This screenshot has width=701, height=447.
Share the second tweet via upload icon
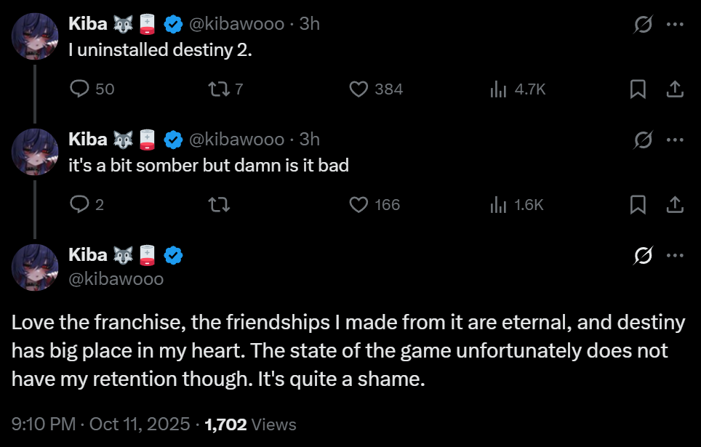675,205
